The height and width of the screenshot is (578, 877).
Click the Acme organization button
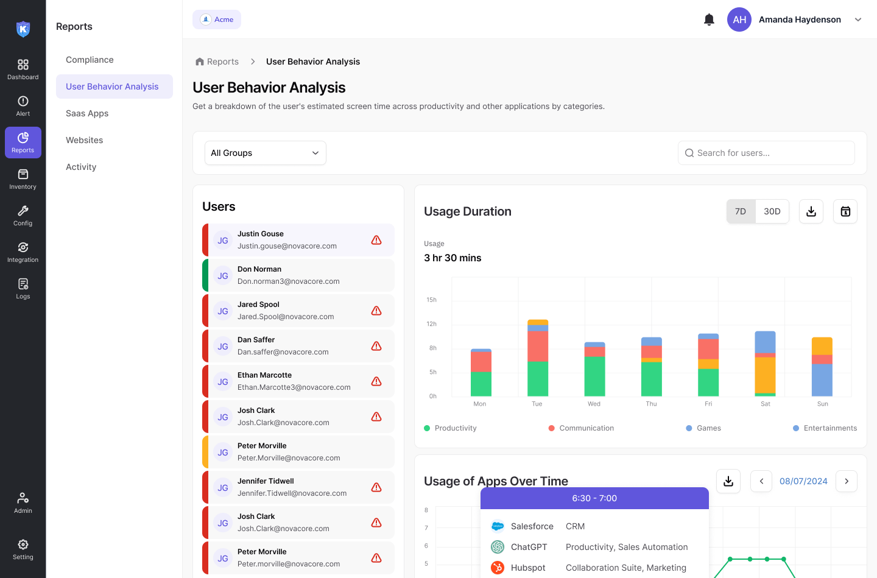click(x=217, y=19)
